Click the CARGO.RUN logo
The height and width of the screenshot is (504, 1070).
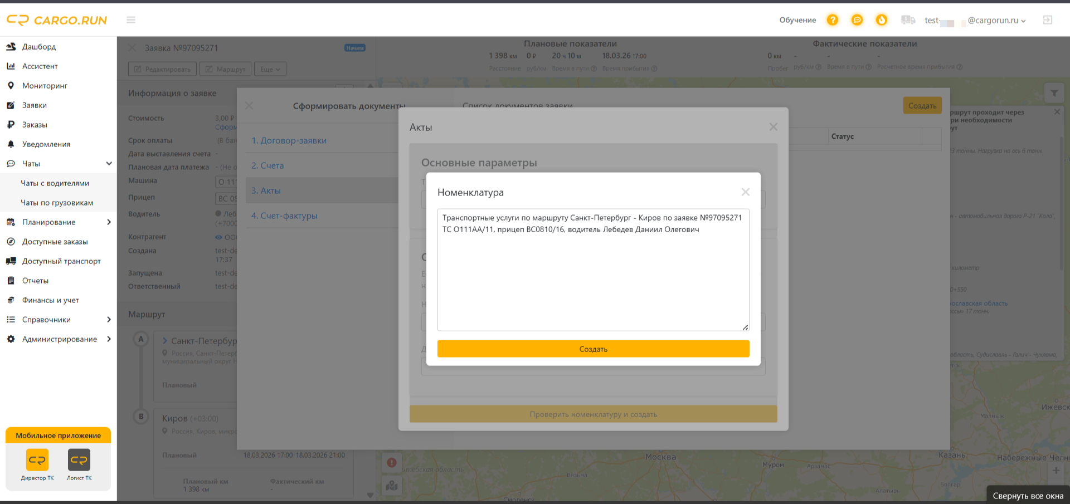57,20
